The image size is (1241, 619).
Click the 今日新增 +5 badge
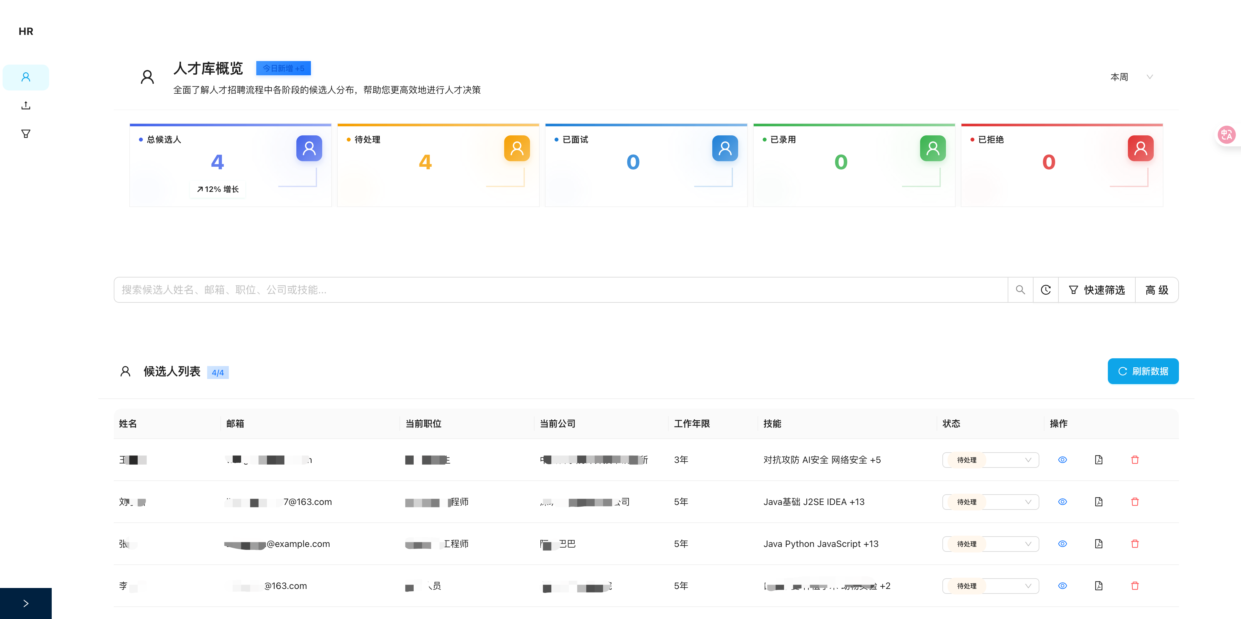pyautogui.click(x=283, y=68)
